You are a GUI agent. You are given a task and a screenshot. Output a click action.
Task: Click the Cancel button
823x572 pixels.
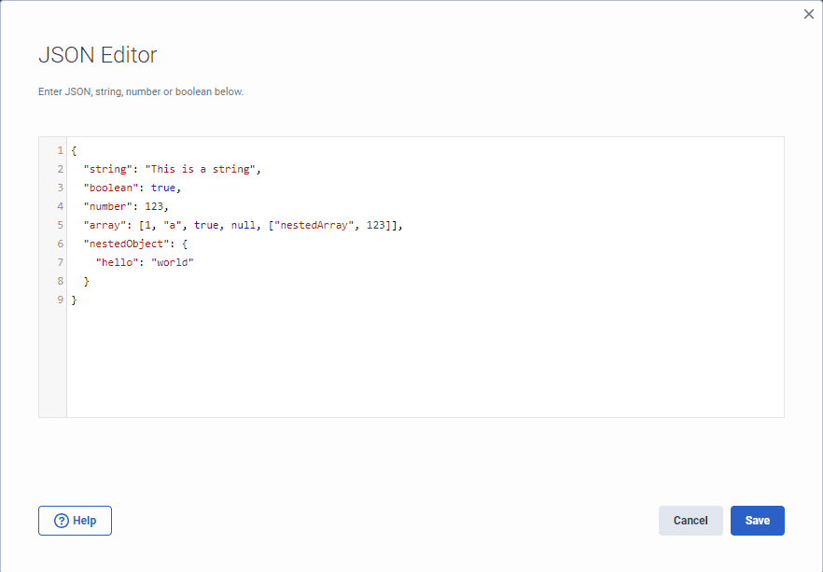coord(690,521)
